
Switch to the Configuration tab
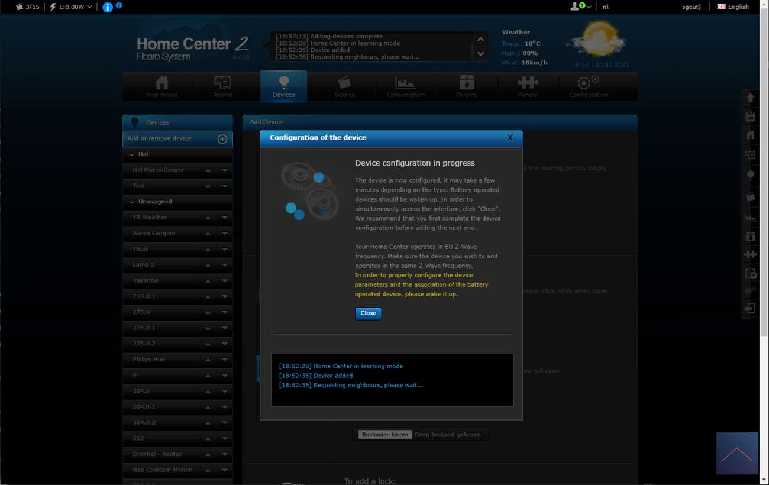click(588, 86)
